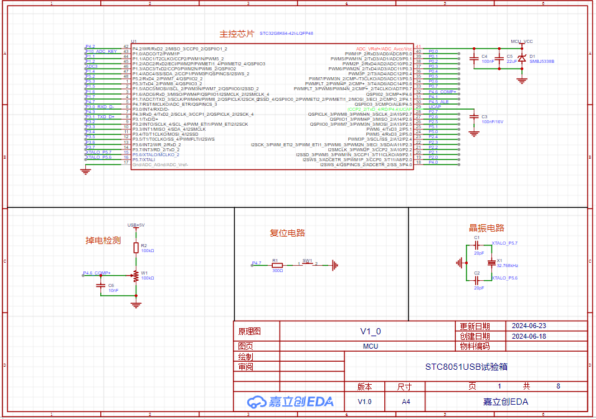Select resistor R2 symbol below USB+5V
The width and height of the screenshot is (596, 419).
[x=136, y=248]
